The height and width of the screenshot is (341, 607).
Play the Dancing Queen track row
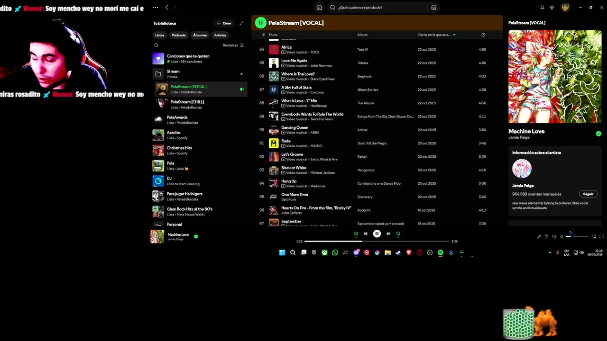point(377,130)
